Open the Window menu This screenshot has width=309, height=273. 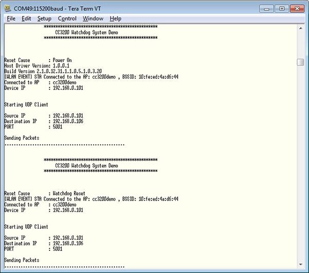click(93, 19)
